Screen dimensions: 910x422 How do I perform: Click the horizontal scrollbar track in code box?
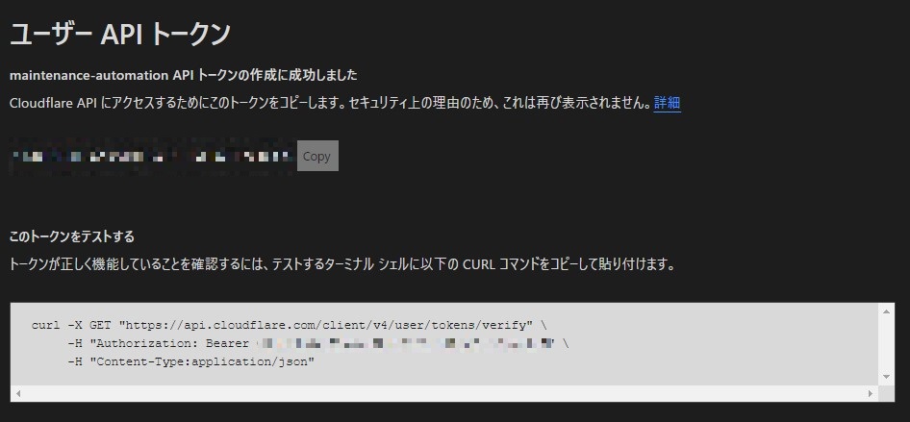pos(444,393)
